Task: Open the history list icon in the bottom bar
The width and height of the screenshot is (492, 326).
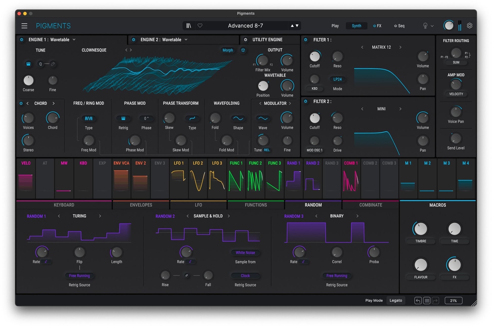Action: coord(427,301)
